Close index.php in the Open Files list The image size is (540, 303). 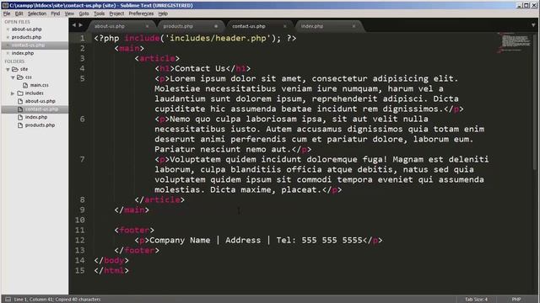point(8,53)
